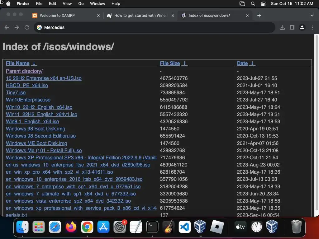The width and height of the screenshot is (319, 239).
Task: Click the browser forward arrow
Action: 17,27
